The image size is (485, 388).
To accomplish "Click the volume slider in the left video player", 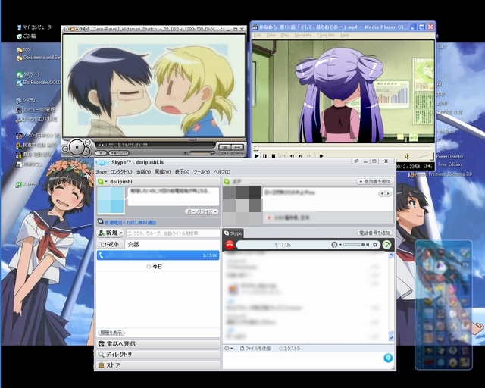I will pos(202,152).
